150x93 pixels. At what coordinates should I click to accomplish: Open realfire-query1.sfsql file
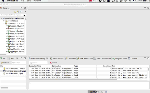click(x=15, y=68)
